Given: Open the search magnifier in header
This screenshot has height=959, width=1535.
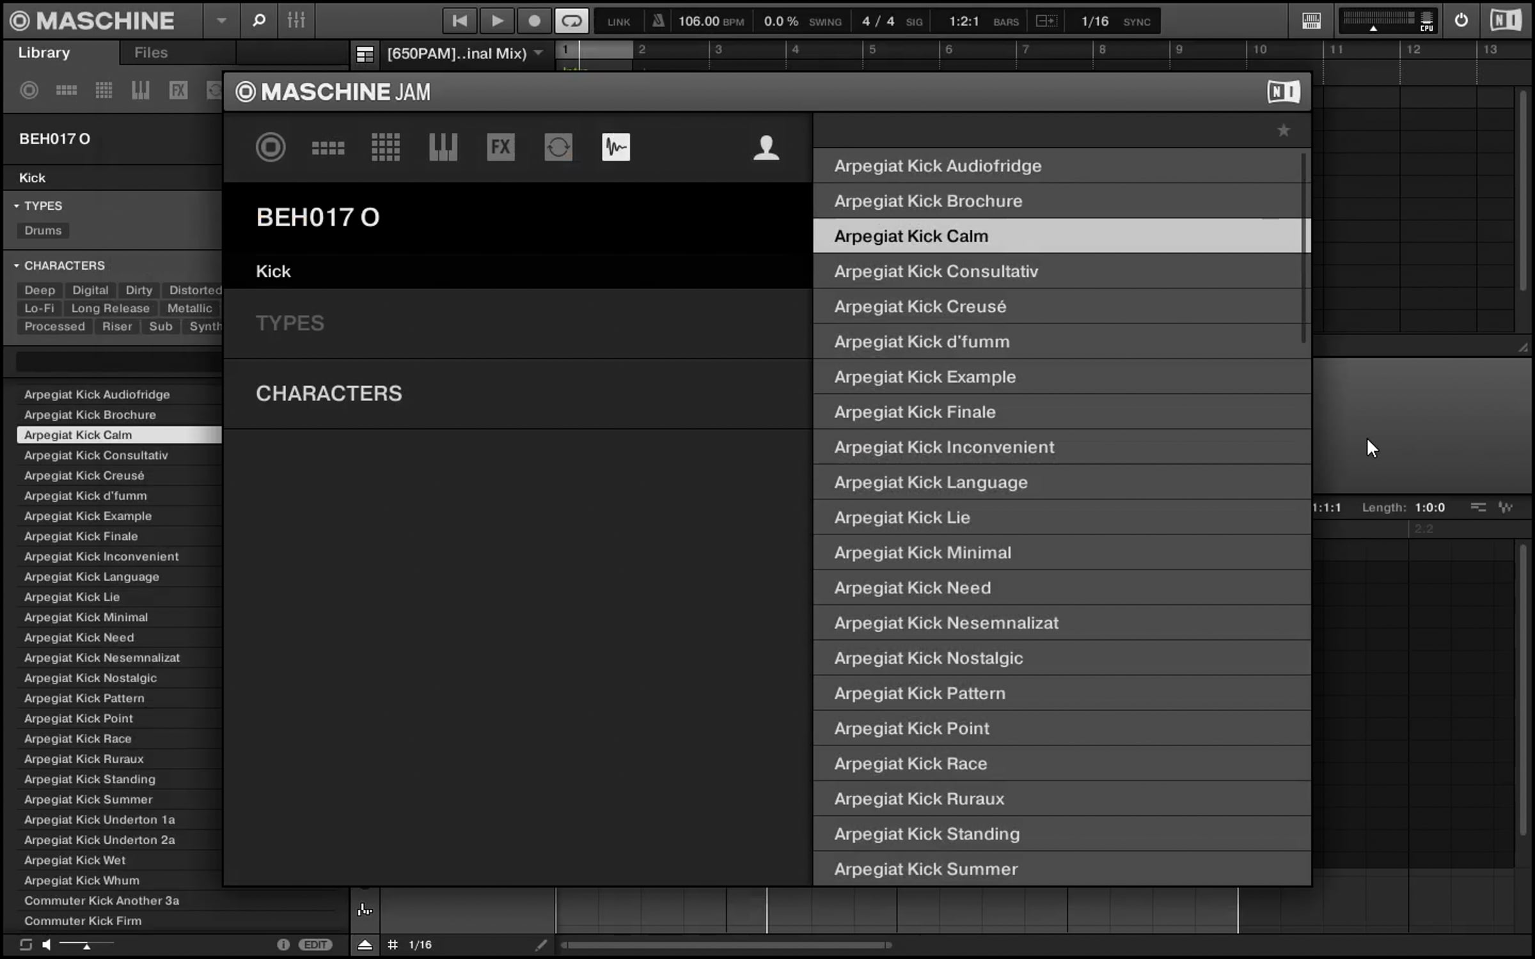Looking at the screenshot, I should click(258, 21).
